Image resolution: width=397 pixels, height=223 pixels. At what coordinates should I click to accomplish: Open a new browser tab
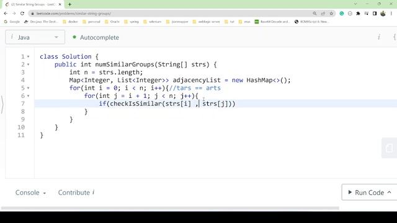tap(69, 4)
